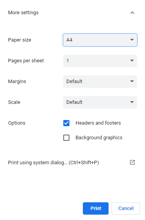The image size is (145, 220).
Task: Open the Paper size dropdown showing A4
Action: 100,40
